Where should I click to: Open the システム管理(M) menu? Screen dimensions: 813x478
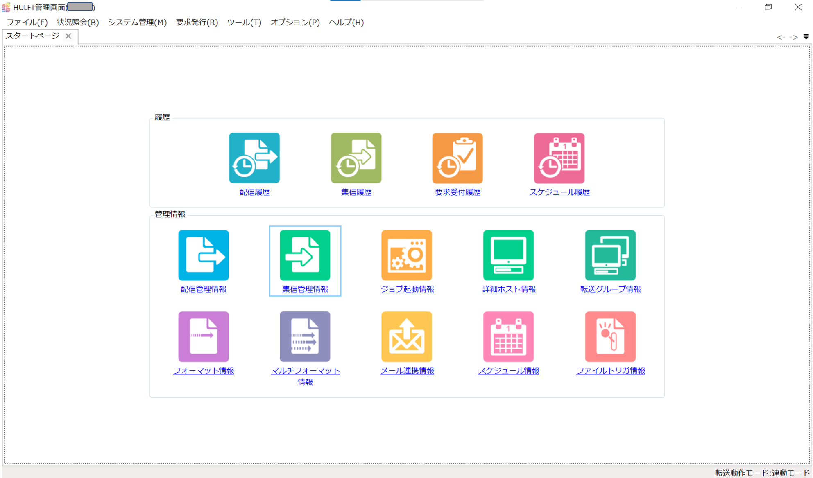tap(137, 22)
